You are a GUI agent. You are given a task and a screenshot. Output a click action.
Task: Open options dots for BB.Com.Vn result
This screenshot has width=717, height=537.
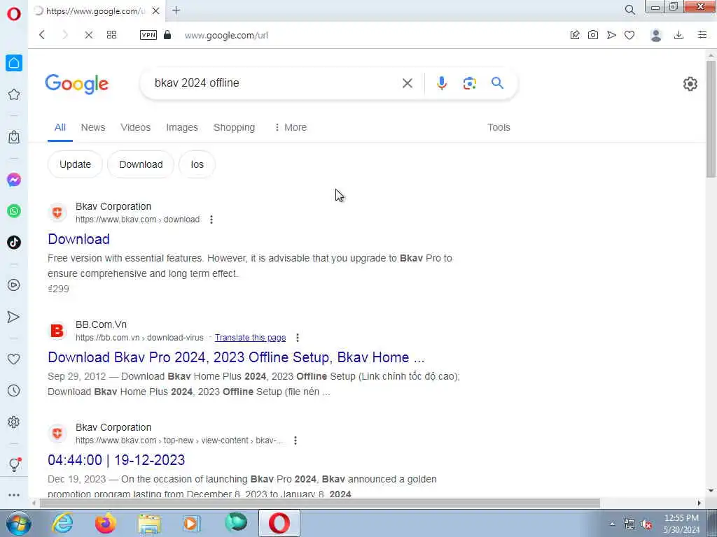pos(298,338)
